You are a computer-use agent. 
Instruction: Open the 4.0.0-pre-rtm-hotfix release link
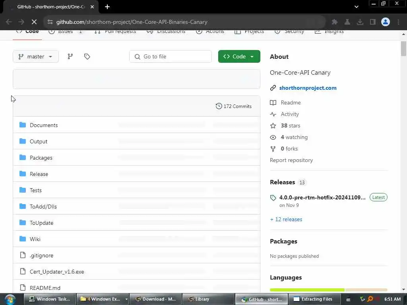[322, 197]
